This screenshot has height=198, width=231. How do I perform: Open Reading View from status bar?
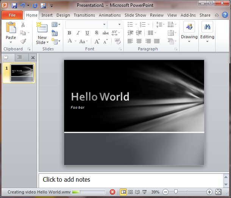coord(137,192)
